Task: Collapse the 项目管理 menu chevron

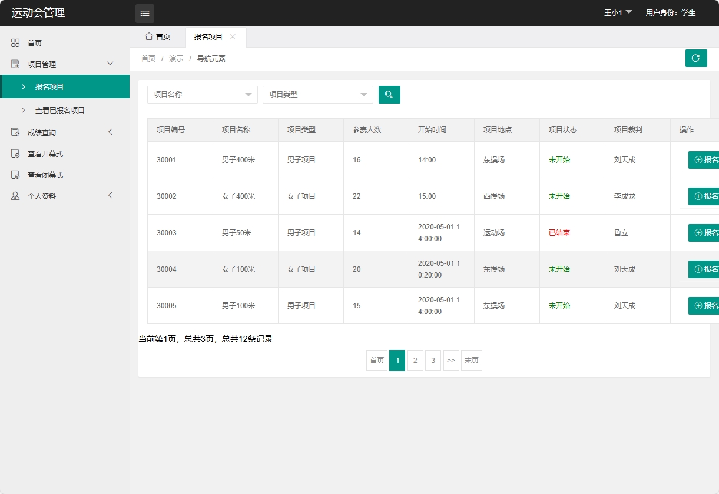Action: 110,64
